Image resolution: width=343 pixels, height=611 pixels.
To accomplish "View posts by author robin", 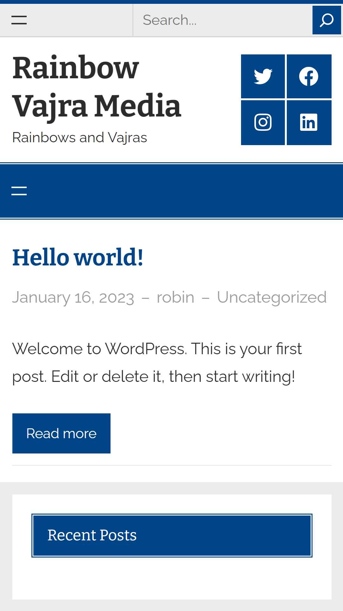I will point(175,297).
